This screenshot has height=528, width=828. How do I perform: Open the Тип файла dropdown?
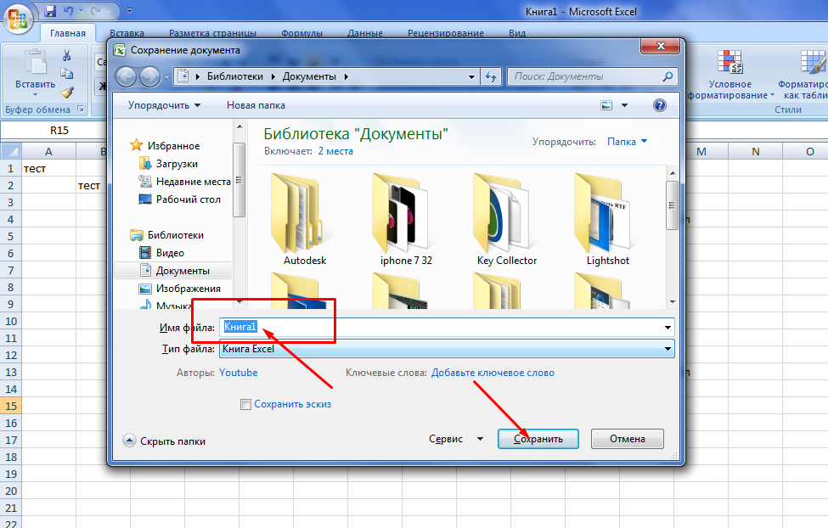[x=447, y=349]
